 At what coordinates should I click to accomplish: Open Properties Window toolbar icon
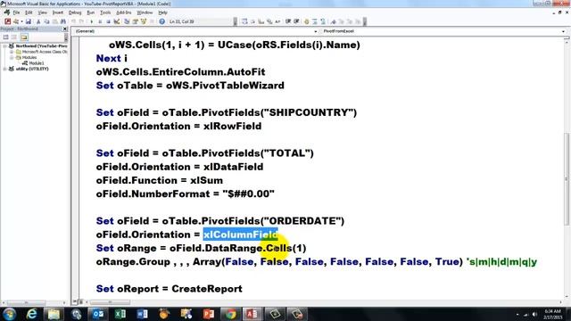pyautogui.click(x=135, y=21)
